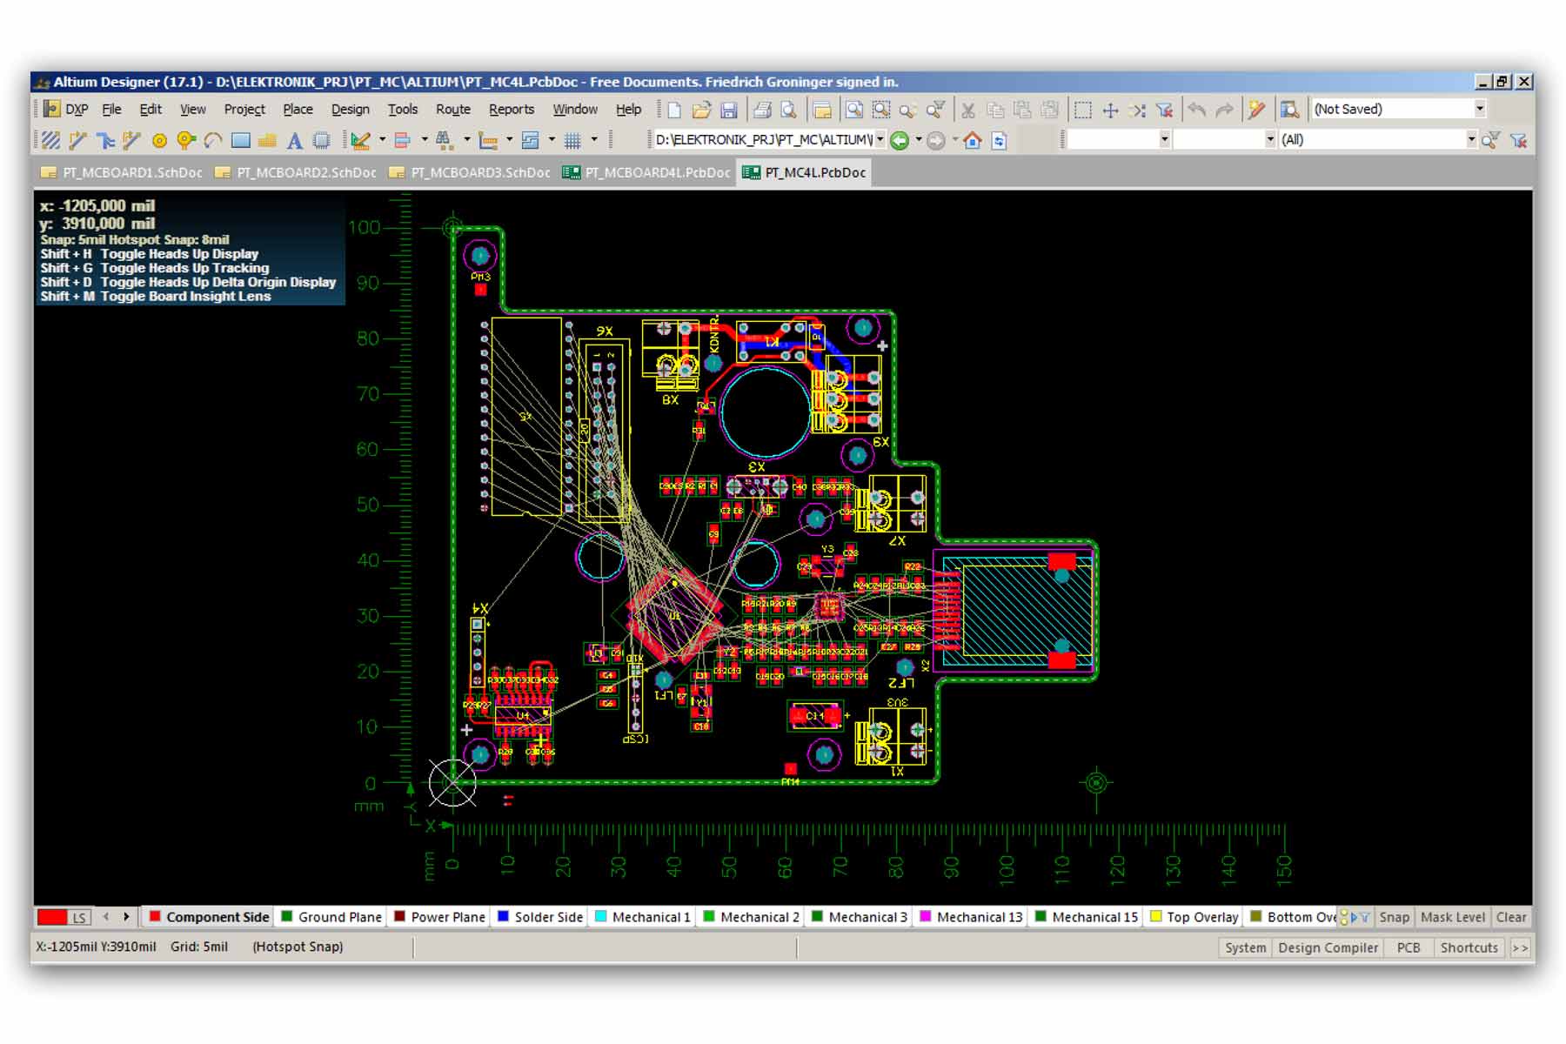This screenshot has height=1044, width=1566.
Task: Open the Route menu
Action: tap(453, 110)
